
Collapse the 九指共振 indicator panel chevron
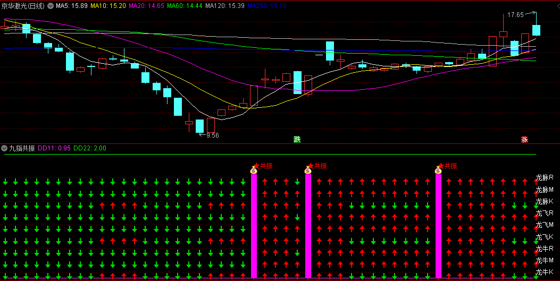(4, 148)
